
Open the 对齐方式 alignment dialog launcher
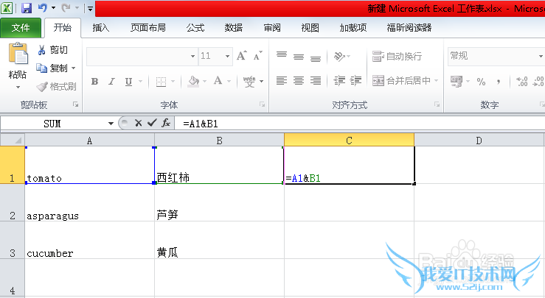[437, 104]
